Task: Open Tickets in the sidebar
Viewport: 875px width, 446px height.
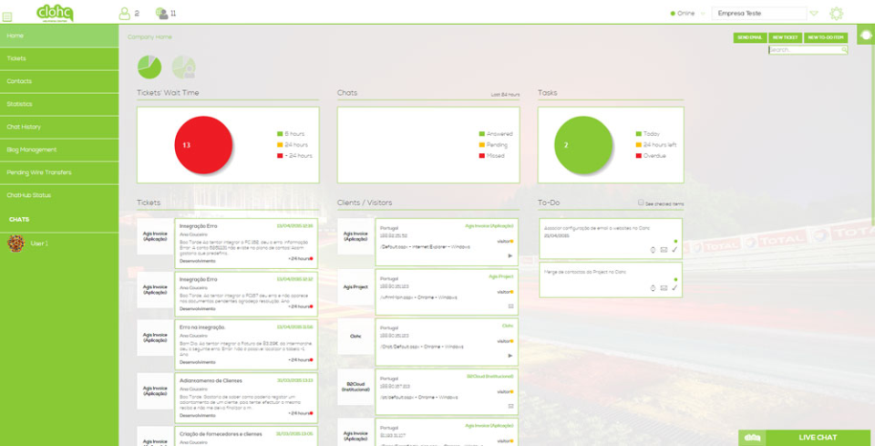Action: (x=59, y=58)
